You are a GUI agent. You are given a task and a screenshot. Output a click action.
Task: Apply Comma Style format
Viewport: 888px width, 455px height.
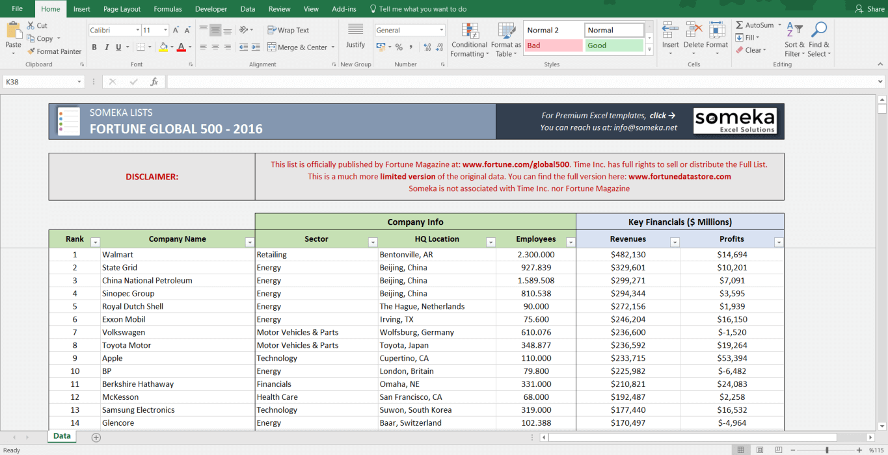point(412,47)
